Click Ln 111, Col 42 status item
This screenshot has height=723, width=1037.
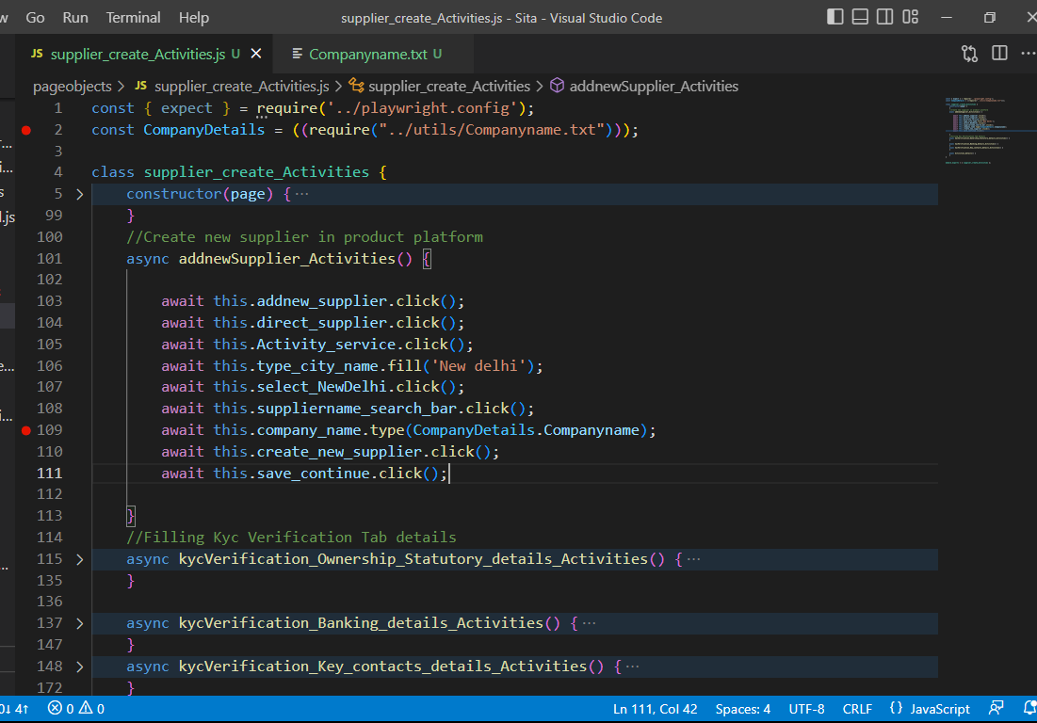click(655, 709)
